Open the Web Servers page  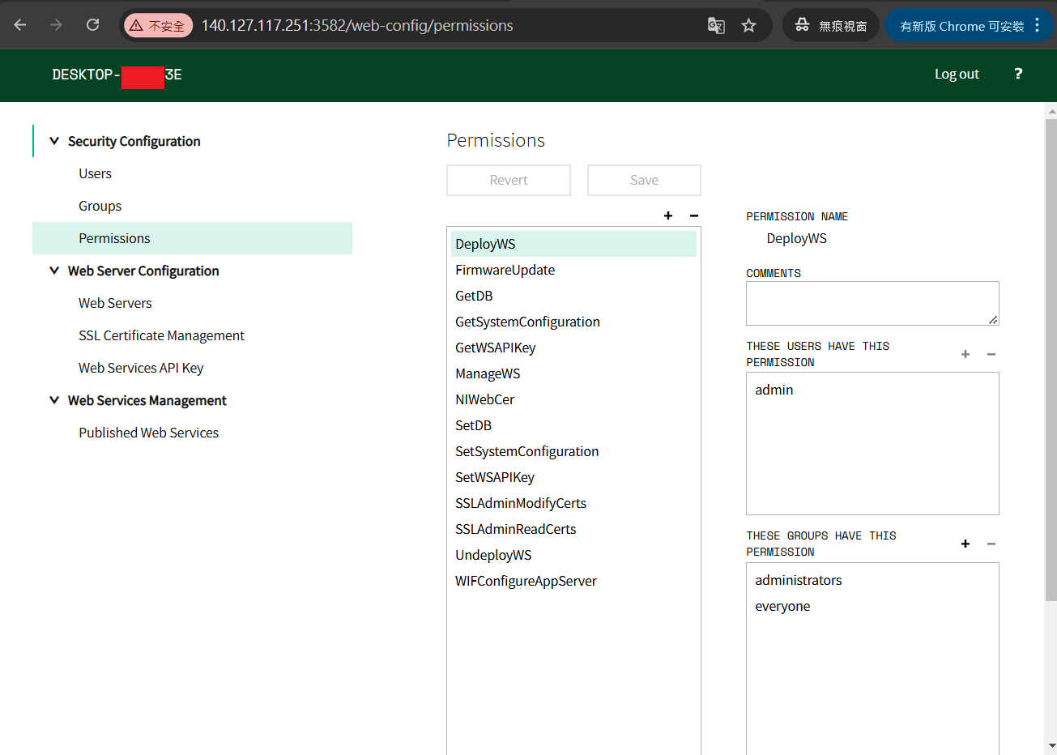(115, 303)
